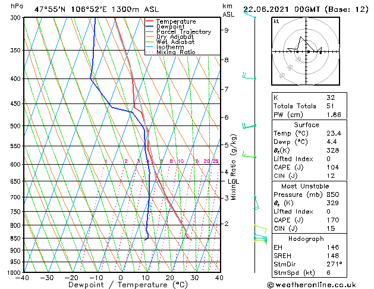Click the Surface CAPE value 104

click(333, 167)
